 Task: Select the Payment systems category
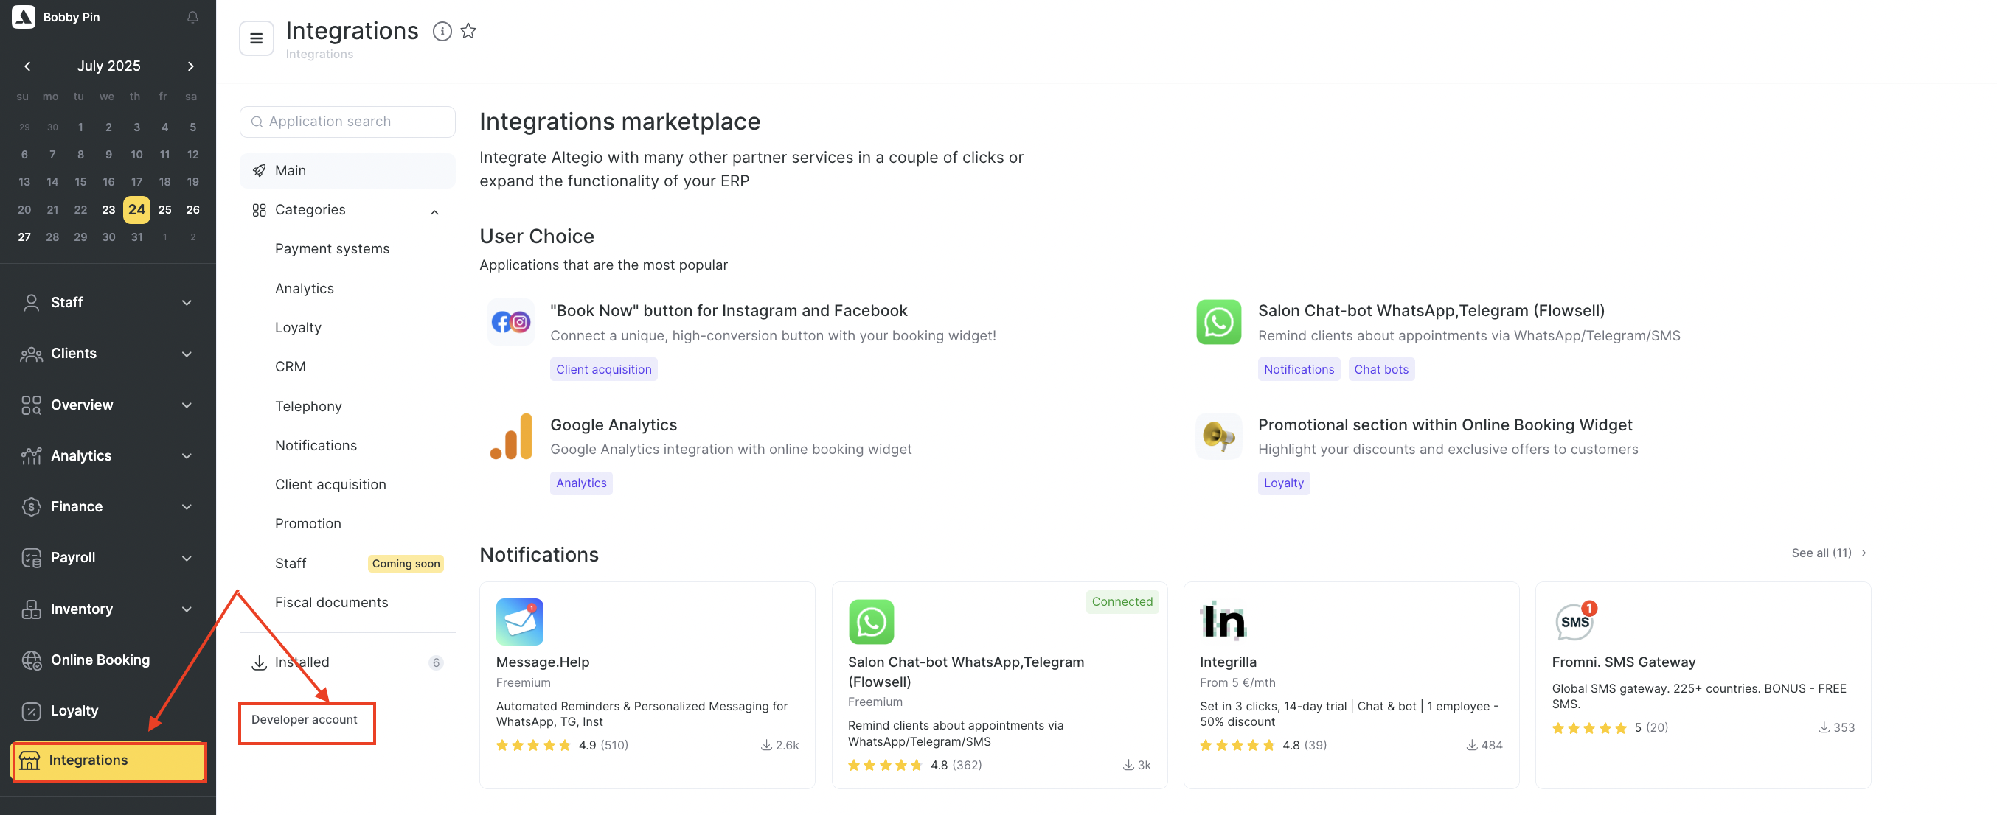coord(332,248)
